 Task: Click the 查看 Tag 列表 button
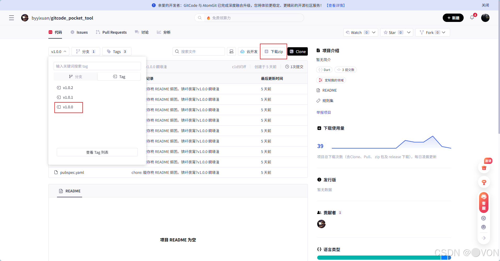pos(97,152)
